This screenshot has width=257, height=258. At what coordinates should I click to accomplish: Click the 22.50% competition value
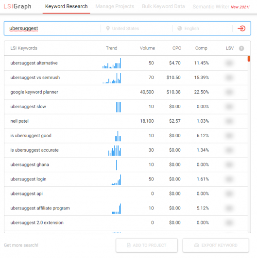coord(202,92)
